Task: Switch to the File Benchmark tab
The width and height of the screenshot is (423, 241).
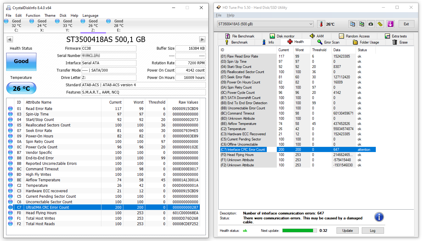Action: tap(239, 36)
